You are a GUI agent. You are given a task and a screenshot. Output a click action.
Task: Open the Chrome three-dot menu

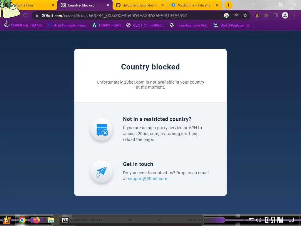(x=295, y=15)
